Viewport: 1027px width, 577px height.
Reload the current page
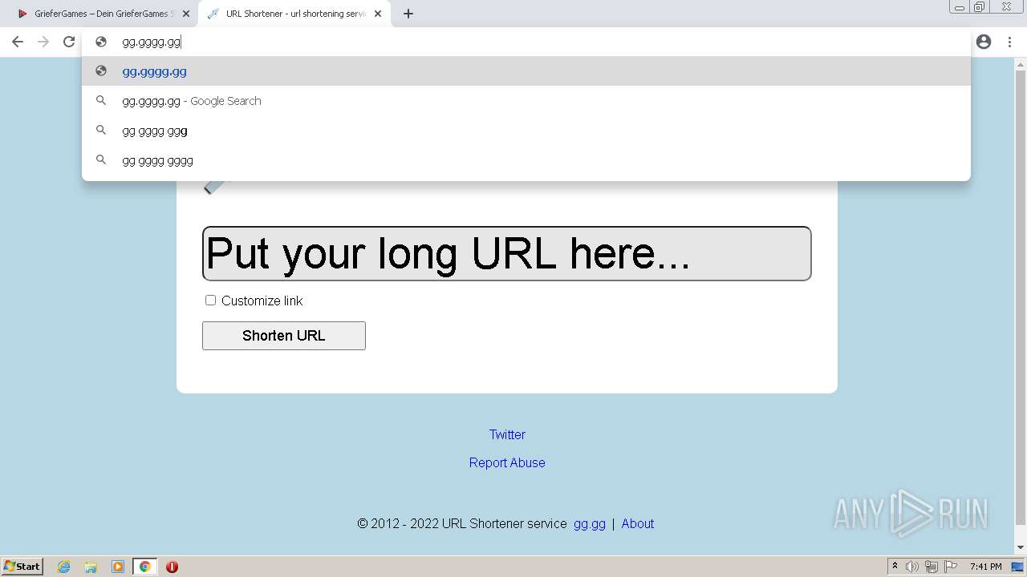[69, 42]
